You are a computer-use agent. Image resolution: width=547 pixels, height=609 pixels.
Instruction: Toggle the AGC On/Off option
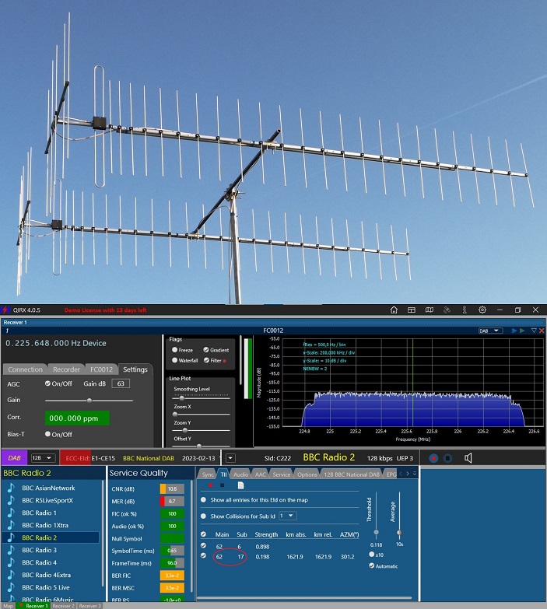pyautogui.click(x=47, y=383)
